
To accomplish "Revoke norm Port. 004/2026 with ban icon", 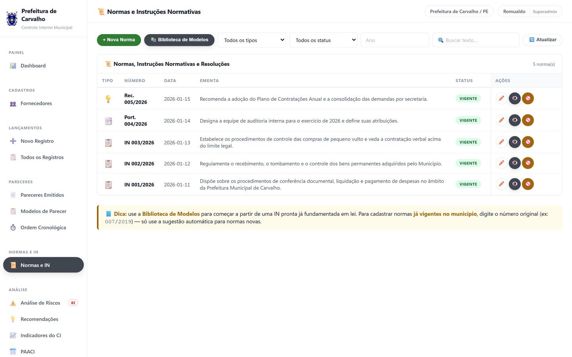I will tap(528, 120).
